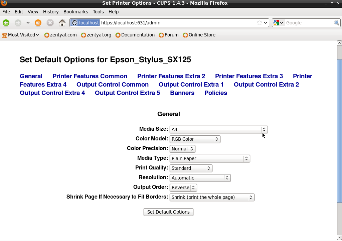Open the Color Model dropdown
Screen dimensions: 342x241
[195, 139]
